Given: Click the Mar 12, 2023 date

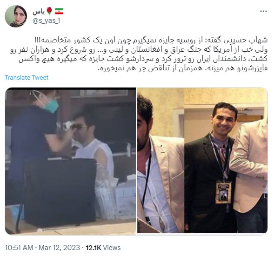Looking at the screenshot, I should click(59, 248).
